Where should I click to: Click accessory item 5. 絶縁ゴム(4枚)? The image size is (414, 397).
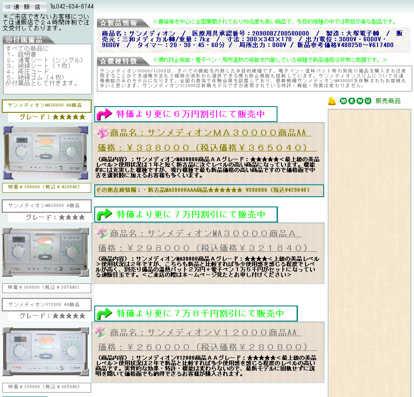36,78
